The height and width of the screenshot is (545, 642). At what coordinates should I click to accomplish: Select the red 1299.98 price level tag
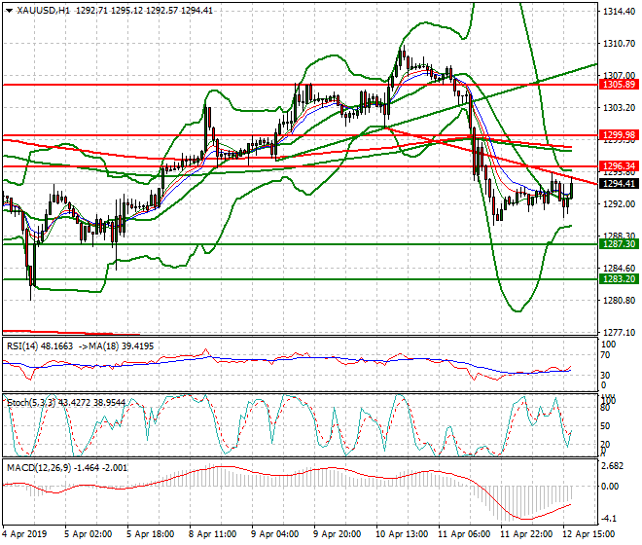pos(619,135)
